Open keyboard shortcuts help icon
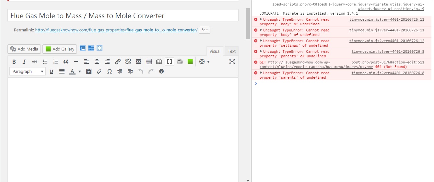434x182 pixels. coord(161,71)
